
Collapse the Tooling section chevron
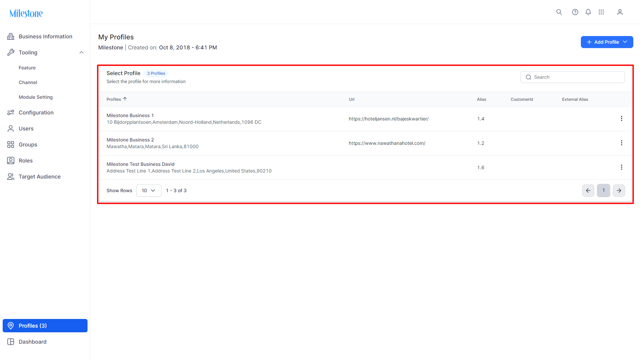[x=82, y=52]
